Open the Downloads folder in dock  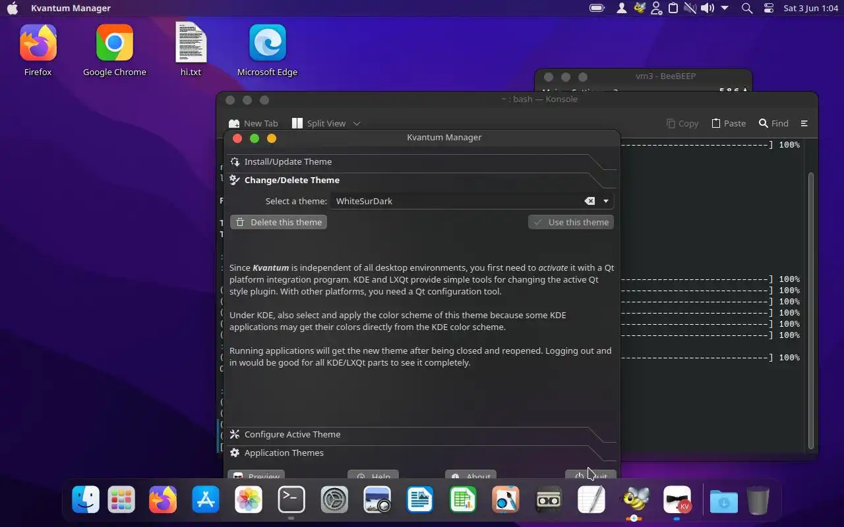coord(724,501)
